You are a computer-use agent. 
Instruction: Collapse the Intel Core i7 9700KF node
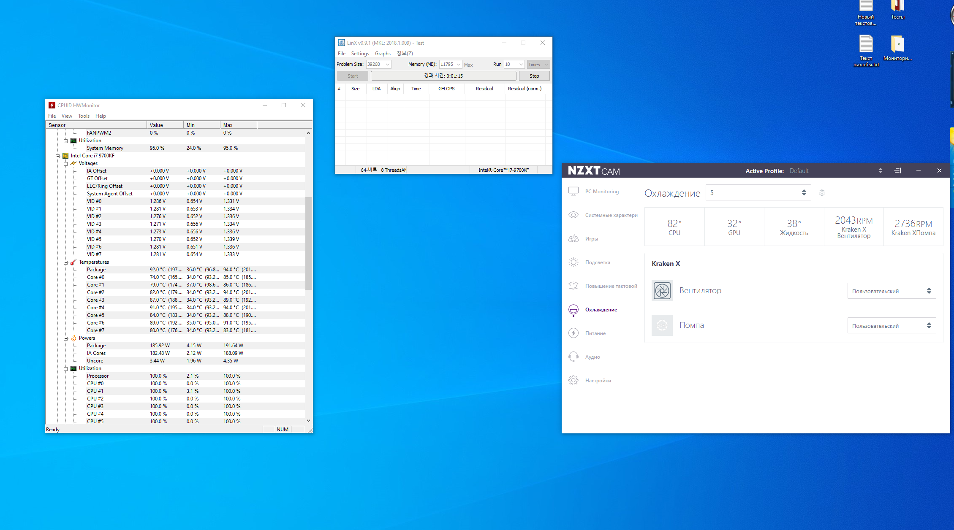point(58,156)
